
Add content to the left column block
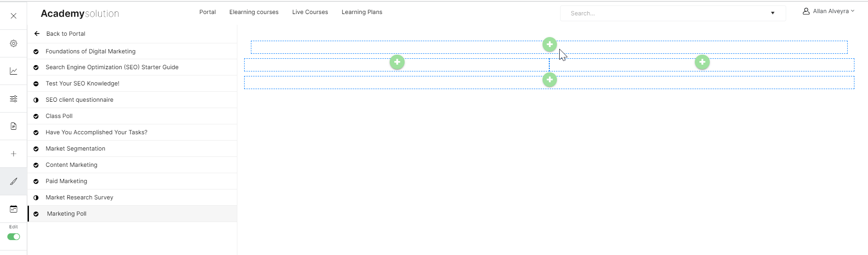[x=397, y=62]
